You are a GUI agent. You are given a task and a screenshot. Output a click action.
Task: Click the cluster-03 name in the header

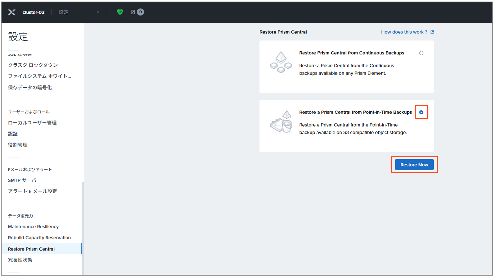pyautogui.click(x=34, y=12)
